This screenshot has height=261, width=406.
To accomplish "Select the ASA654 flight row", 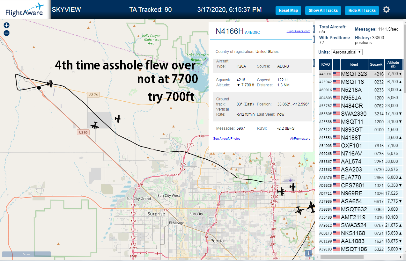I will [360, 201].
